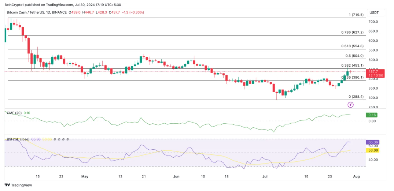
Task: Click the high price value H446.7
Action: point(88,12)
